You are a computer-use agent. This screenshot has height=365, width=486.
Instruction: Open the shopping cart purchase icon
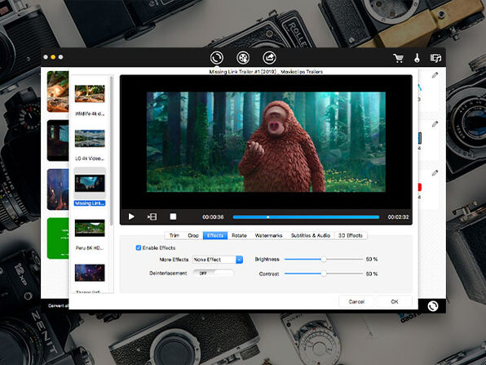coord(398,58)
